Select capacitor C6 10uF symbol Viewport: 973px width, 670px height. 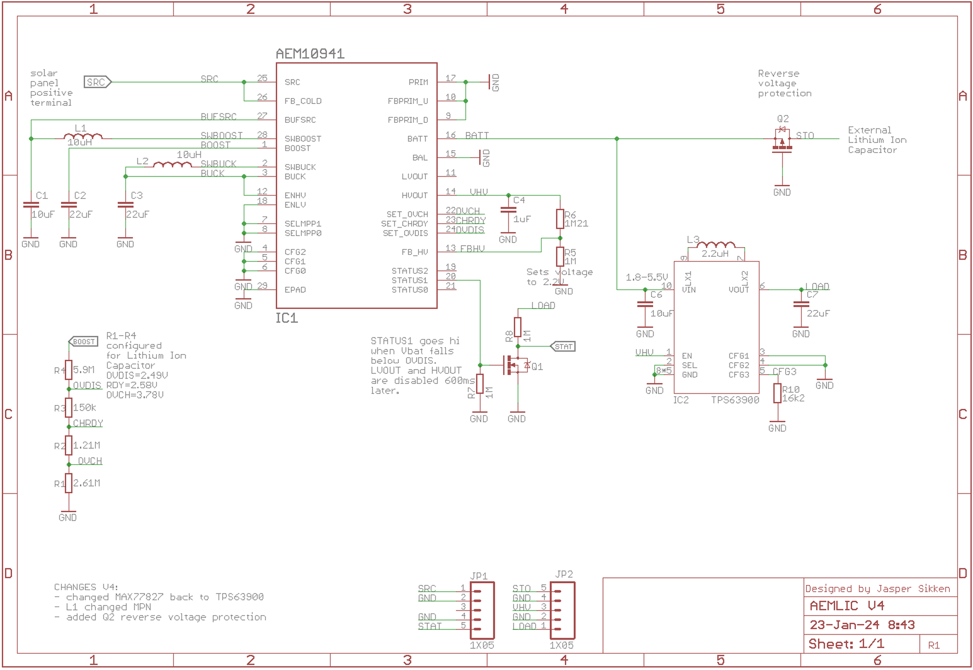(645, 304)
